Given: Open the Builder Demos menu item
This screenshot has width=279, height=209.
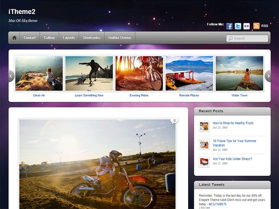Looking at the screenshot, I should pyautogui.click(x=120, y=38).
